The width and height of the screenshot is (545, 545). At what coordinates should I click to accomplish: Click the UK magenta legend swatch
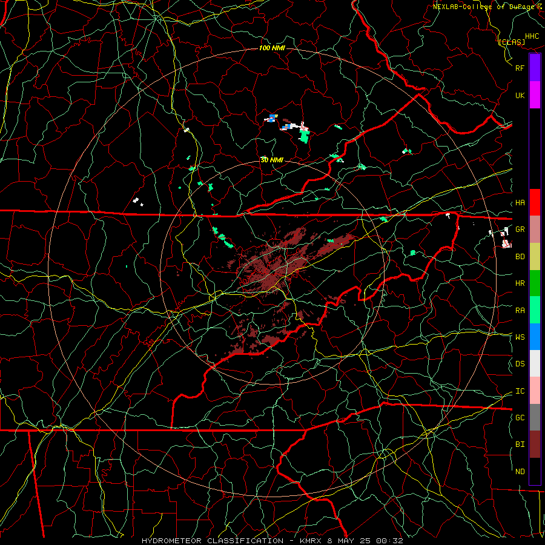click(x=535, y=95)
